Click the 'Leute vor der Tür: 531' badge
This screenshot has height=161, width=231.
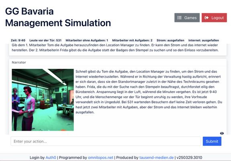pos(45,40)
